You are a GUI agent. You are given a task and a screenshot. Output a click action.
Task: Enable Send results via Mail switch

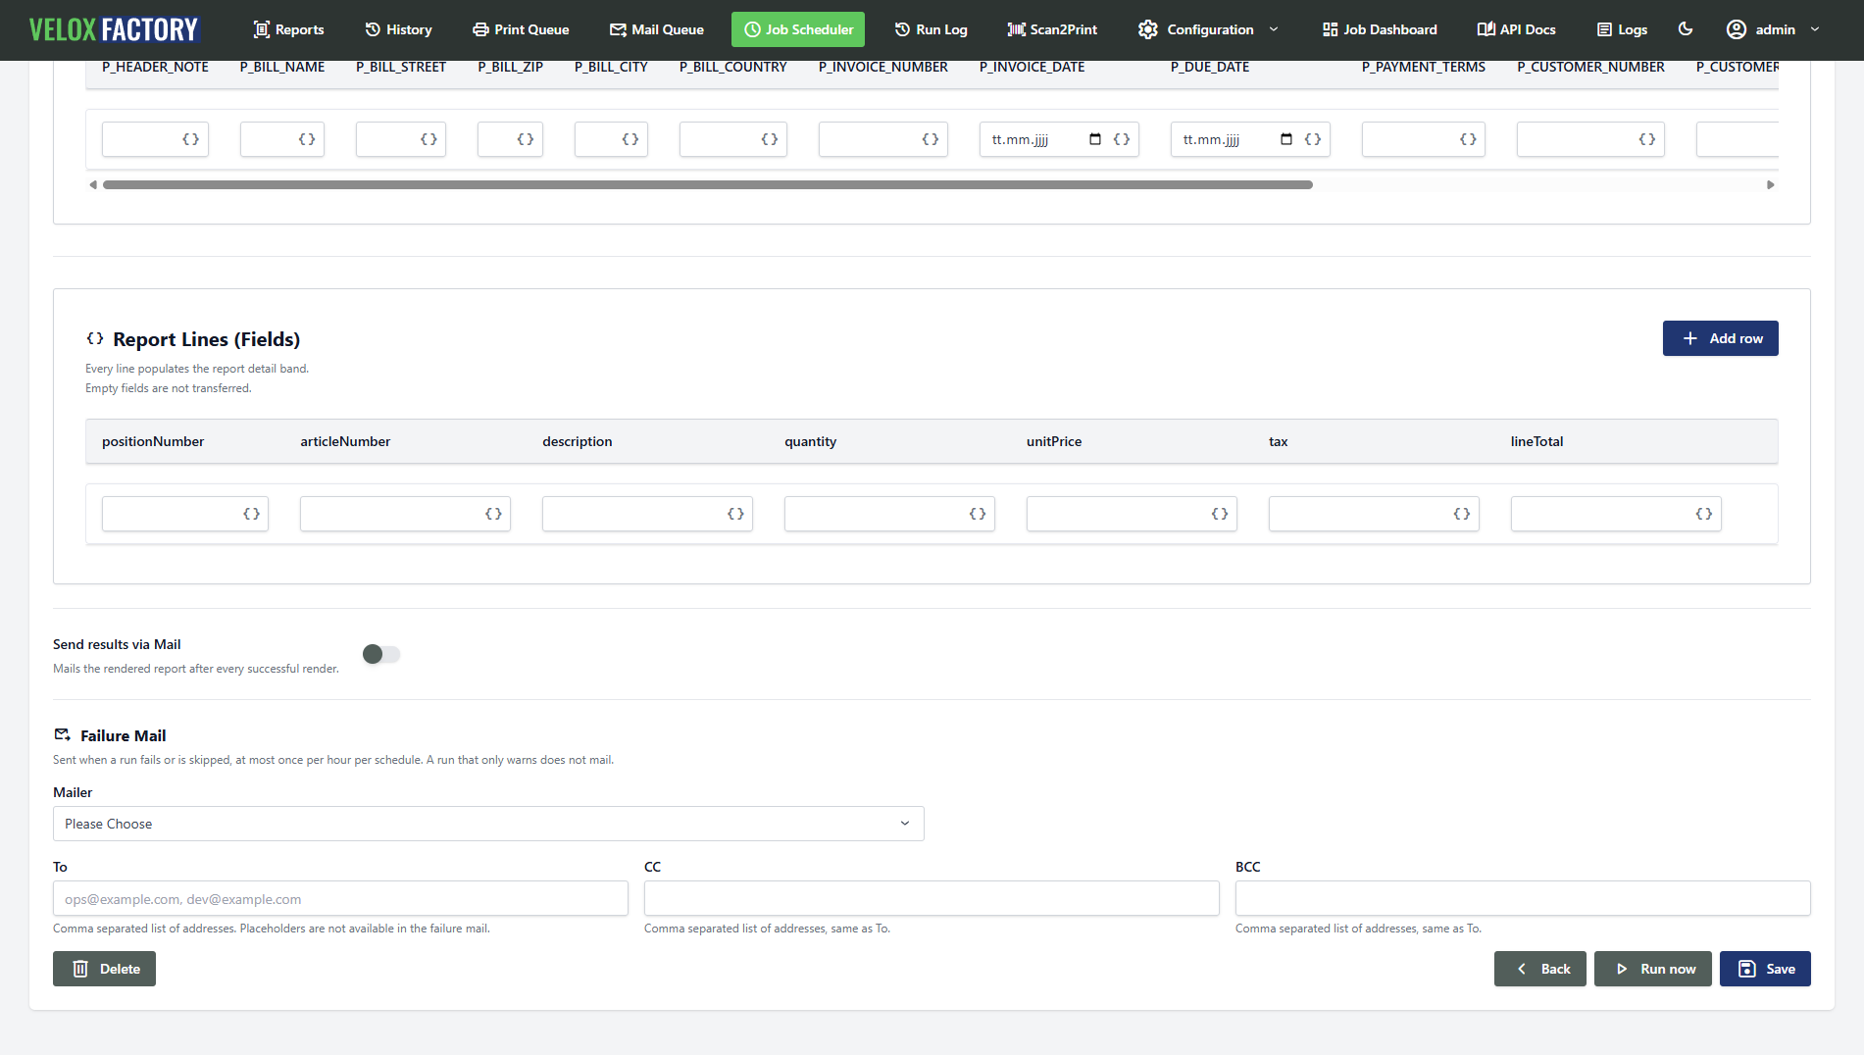[x=381, y=654]
